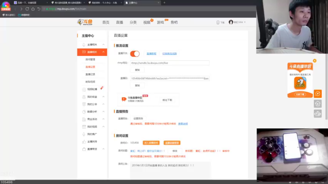Image resolution: width=328 pixels, height=184 pixels.
Task: Open the 查看说明 link
Action: (x=183, y=124)
